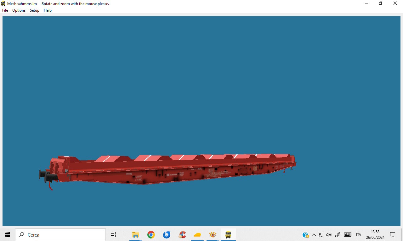Select the yellow train mesh viewer taskbar icon
This screenshot has width=403, height=241.
[x=228, y=235]
